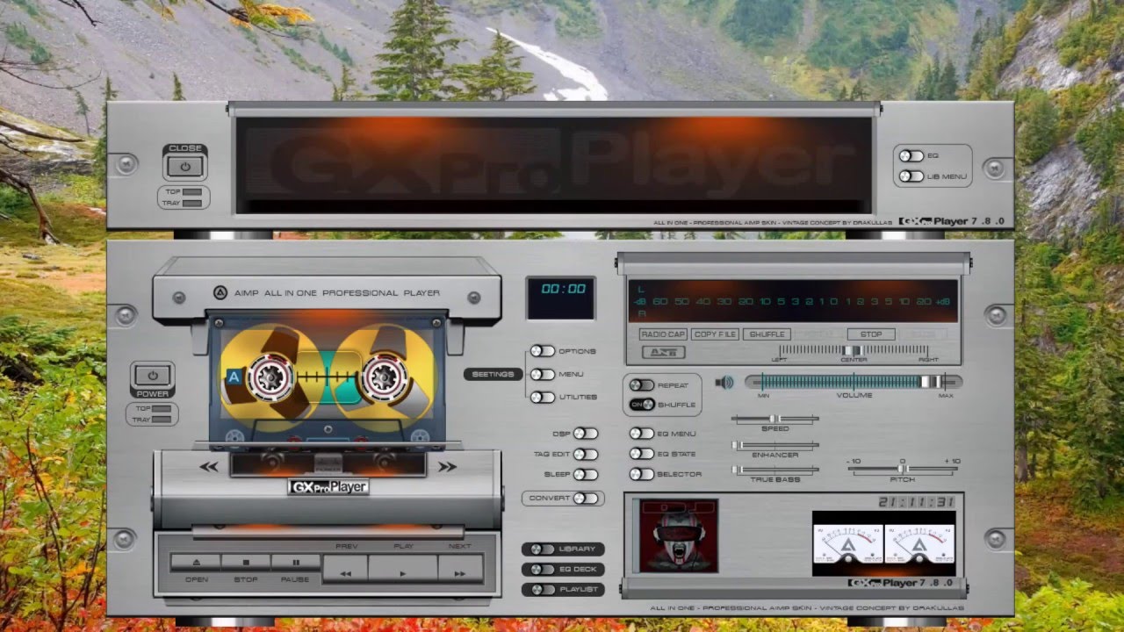Toggle TRAY indicator below the CLOSE button

192,203
